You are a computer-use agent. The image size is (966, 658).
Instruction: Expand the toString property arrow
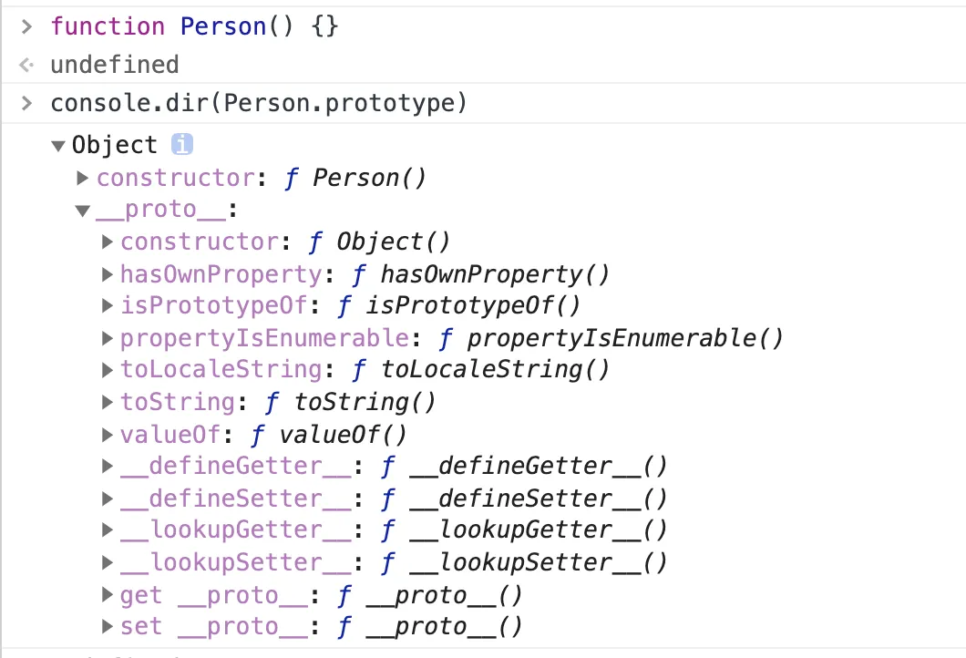point(108,402)
